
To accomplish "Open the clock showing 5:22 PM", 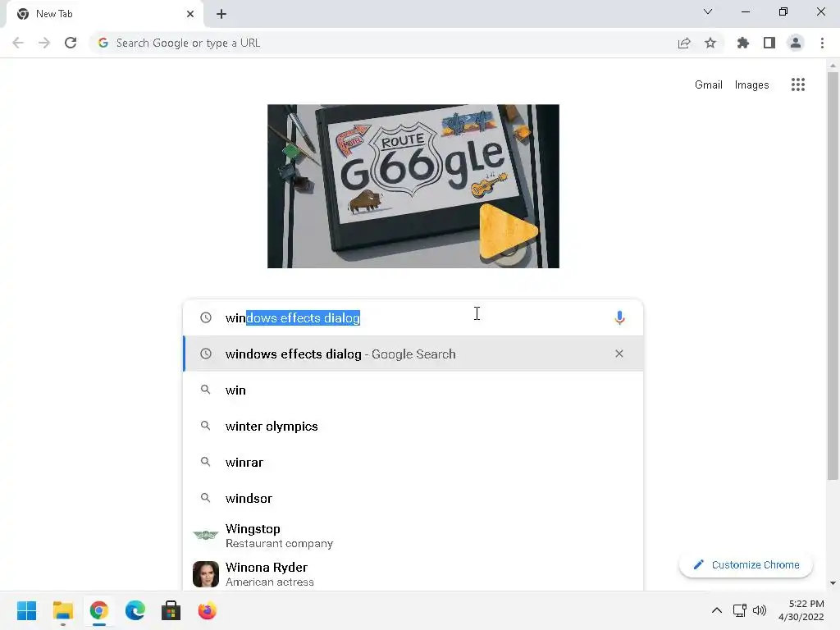I will pyautogui.click(x=801, y=610).
